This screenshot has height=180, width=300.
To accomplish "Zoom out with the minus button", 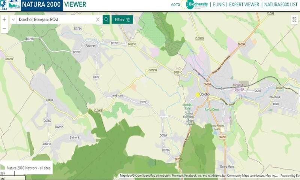I will 4,28.
